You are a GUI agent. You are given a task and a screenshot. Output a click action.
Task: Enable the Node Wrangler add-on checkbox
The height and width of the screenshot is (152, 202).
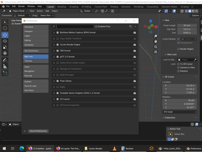tap(58, 75)
